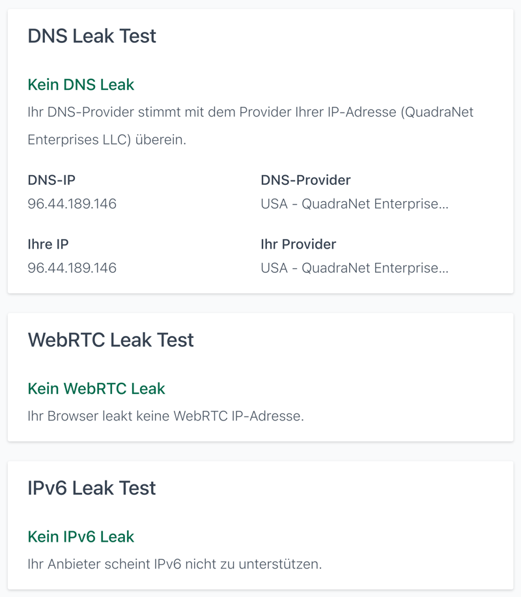
Task: Select the IP address under Ihre IP
Action: click(72, 268)
